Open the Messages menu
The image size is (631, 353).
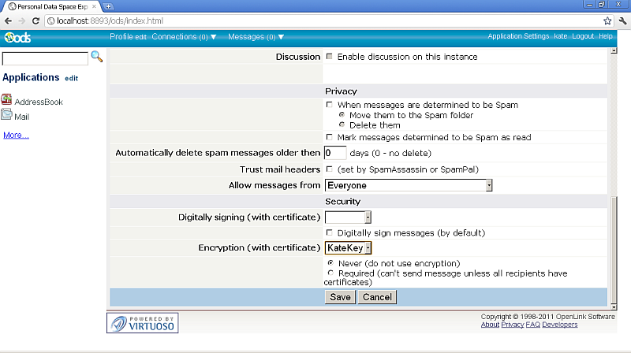tap(256, 37)
